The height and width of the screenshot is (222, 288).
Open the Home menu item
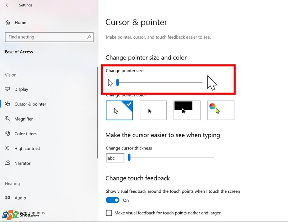tap(21, 22)
